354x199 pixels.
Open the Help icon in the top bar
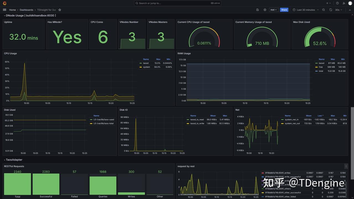[x=337, y=3]
